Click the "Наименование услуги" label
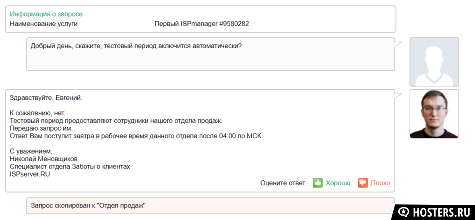 [x=43, y=24]
